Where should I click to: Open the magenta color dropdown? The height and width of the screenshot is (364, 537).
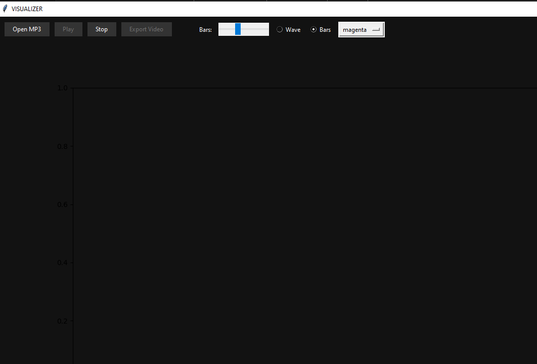point(361,29)
